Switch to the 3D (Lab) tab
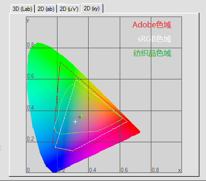 (x=23, y=9)
